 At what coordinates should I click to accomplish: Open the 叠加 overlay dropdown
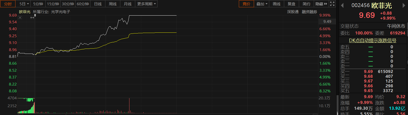[x=262, y=4]
